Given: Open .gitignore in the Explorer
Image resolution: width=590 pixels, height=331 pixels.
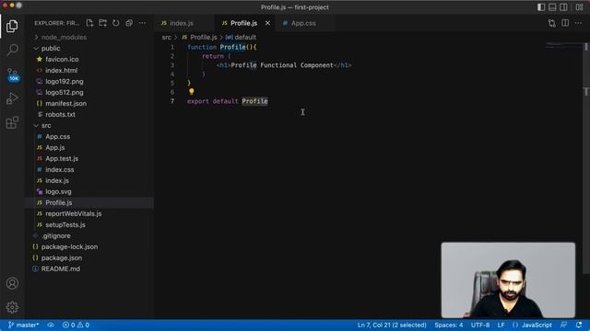Looking at the screenshot, I should click(x=89, y=235).
